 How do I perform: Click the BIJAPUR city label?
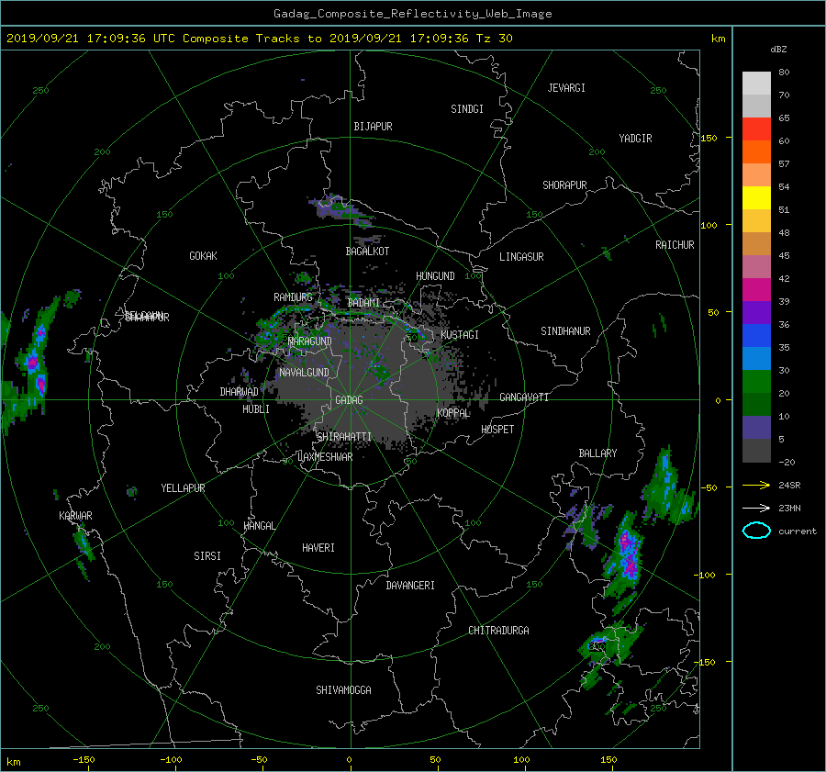pyautogui.click(x=373, y=127)
